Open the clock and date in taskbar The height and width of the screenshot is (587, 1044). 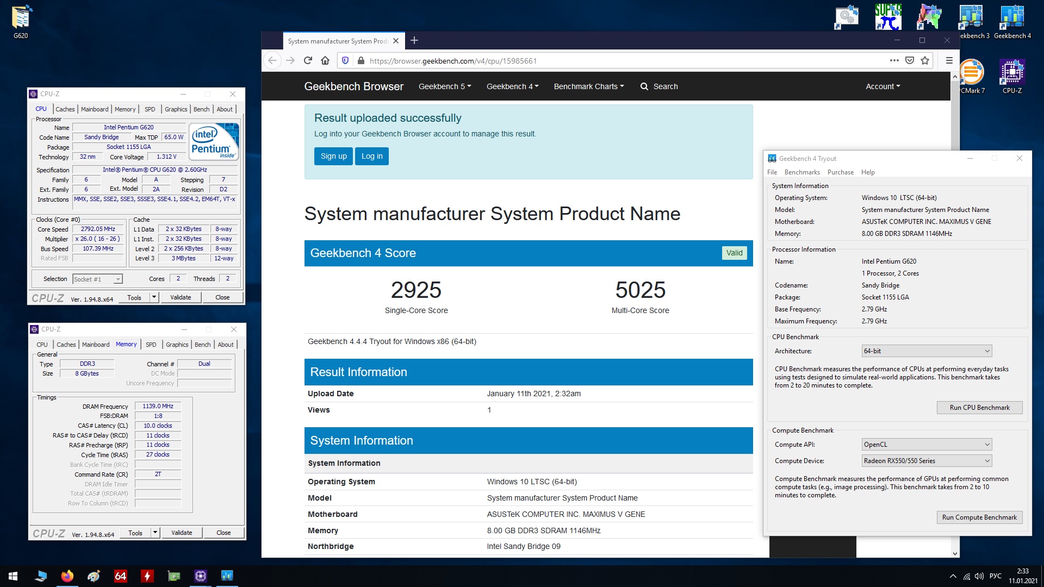(1023, 576)
